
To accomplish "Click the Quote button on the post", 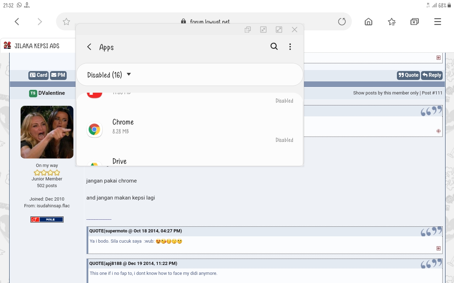I will (408, 75).
